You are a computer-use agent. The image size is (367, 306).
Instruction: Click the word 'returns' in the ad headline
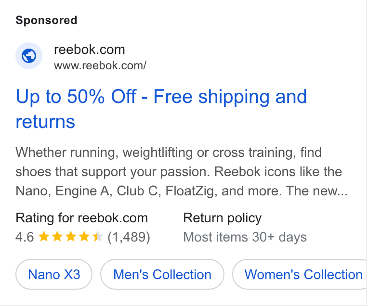[45, 122]
